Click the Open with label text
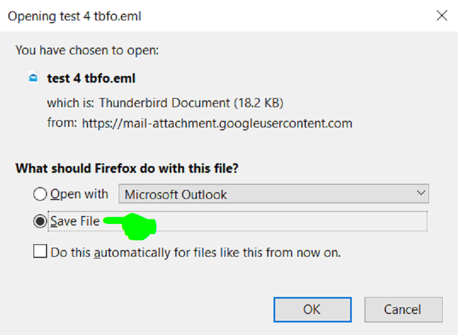458x335 pixels. pyautogui.click(x=79, y=194)
